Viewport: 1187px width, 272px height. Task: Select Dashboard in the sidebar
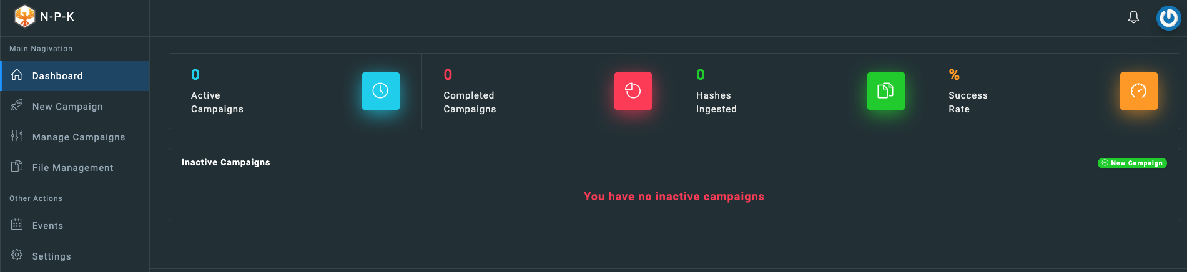point(75,76)
